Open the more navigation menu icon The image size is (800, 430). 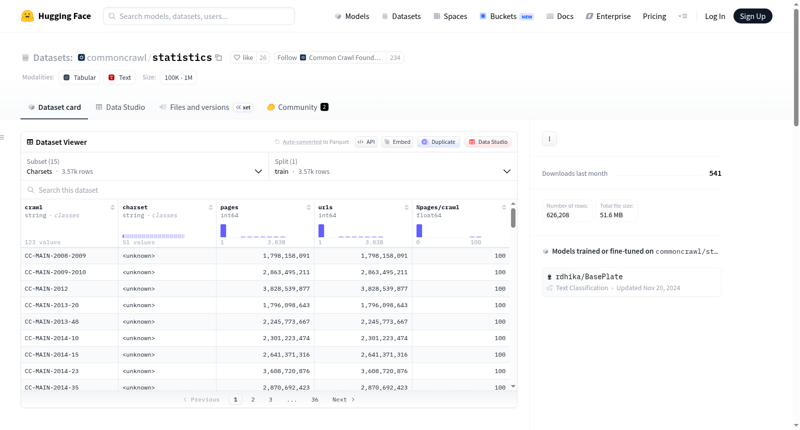click(x=682, y=16)
